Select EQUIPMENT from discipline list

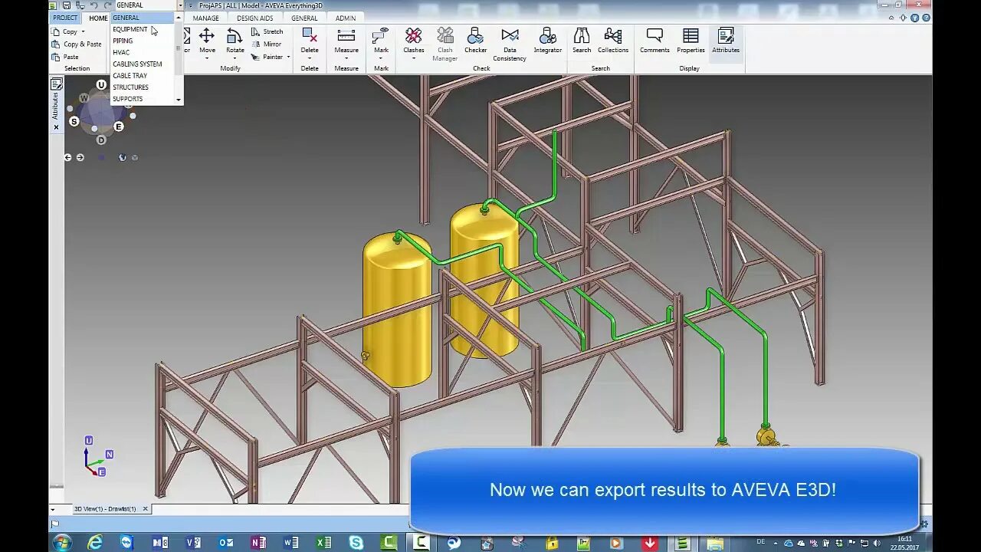tap(143, 29)
